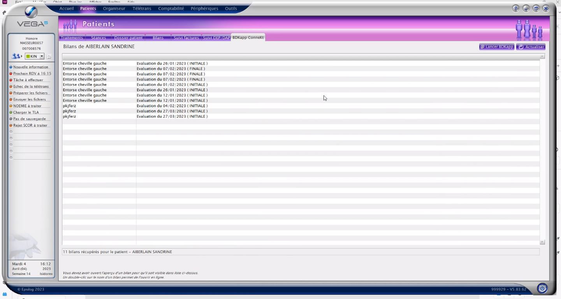Open the Echec de la télétrans alert
Screen dimensions: 561x299
[31, 87]
